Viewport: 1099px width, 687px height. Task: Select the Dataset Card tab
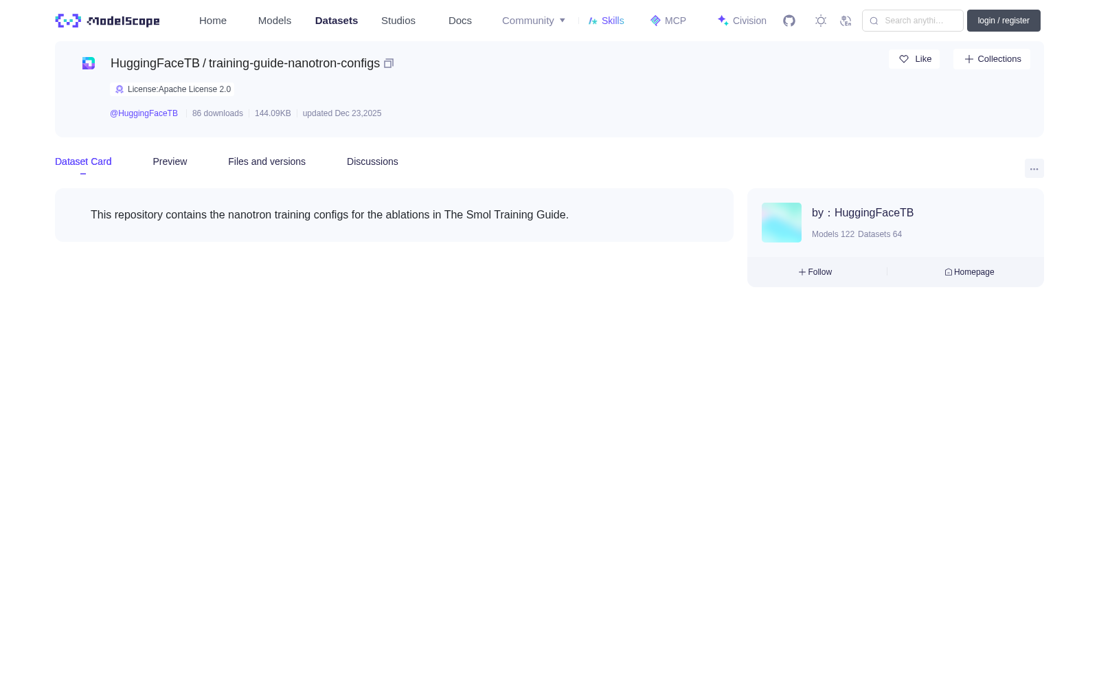[x=83, y=161]
